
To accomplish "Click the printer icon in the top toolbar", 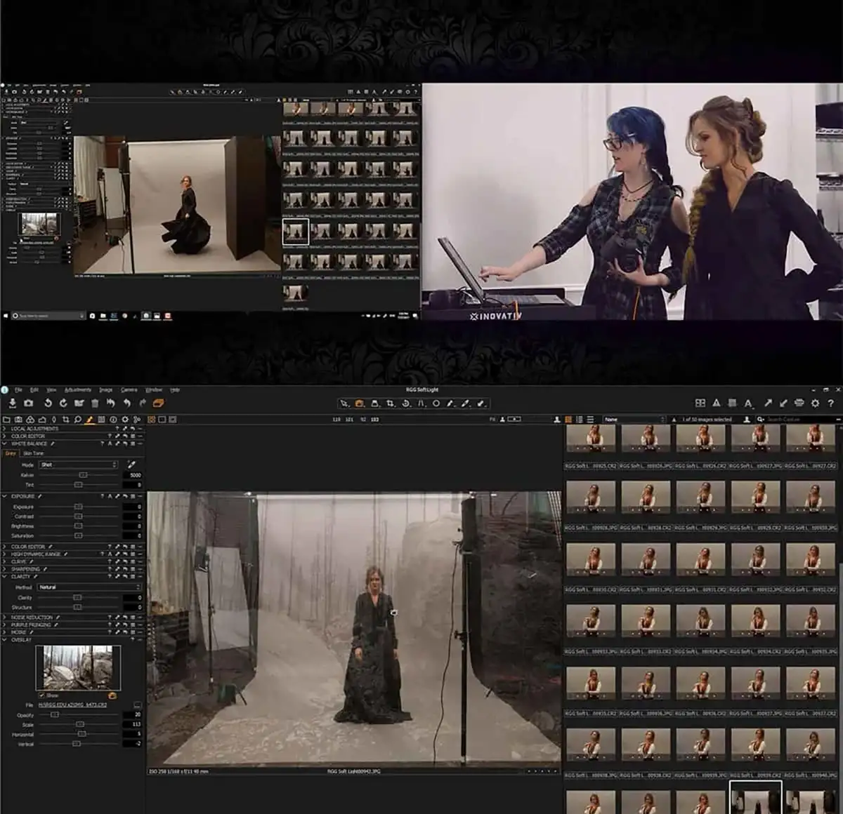I will 799,403.
